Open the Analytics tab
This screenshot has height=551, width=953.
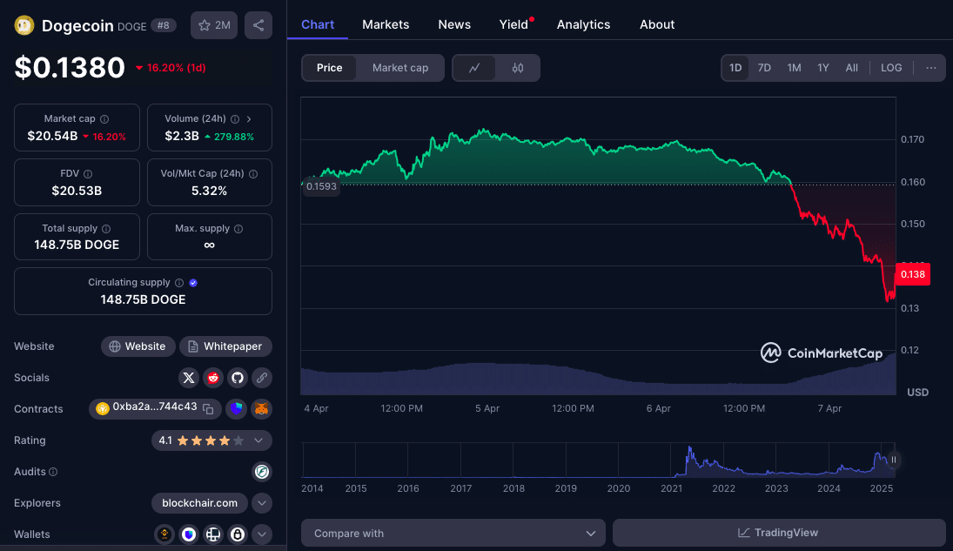(x=583, y=24)
